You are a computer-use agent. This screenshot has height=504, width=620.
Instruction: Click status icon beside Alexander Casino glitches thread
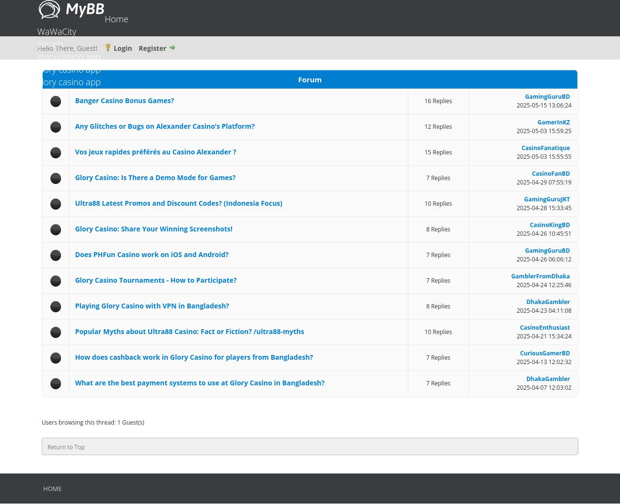[x=56, y=127]
